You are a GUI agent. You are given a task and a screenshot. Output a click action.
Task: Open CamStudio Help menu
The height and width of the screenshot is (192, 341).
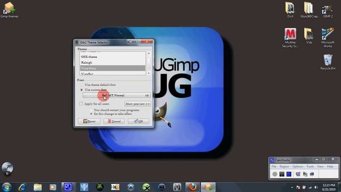pos(330,166)
